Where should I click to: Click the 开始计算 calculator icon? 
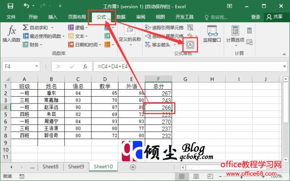[x=249, y=30]
